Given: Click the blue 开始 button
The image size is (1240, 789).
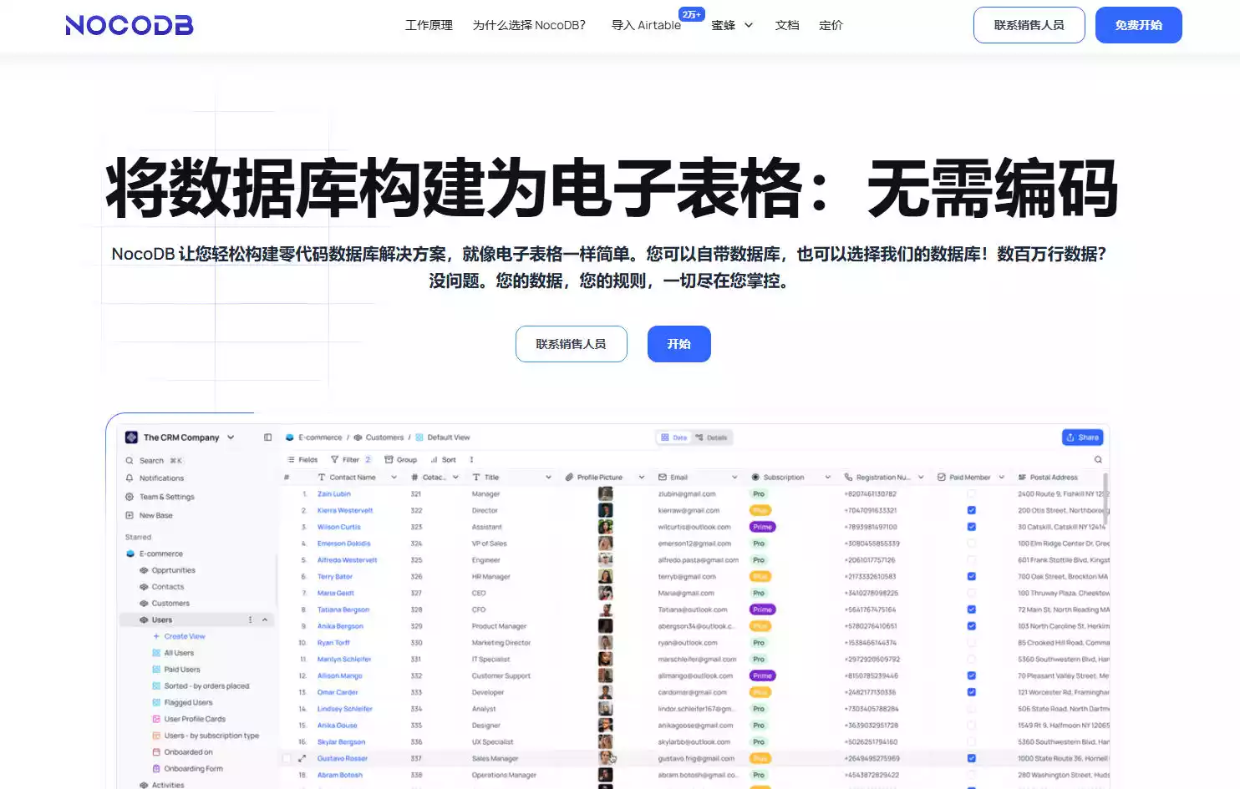Looking at the screenshot, I should tap(678, 344).
